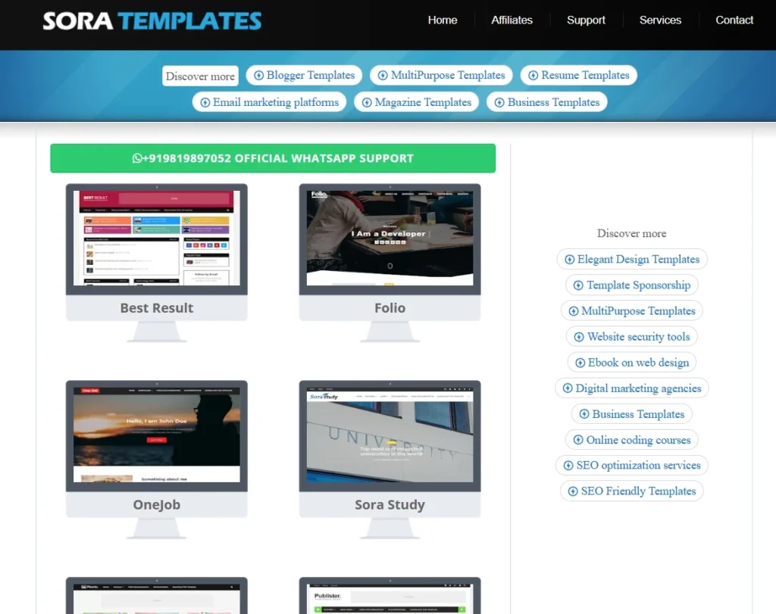This screenshot has height=614, width=776.
Task: Open the Services menu item
Action: [660, 20]
